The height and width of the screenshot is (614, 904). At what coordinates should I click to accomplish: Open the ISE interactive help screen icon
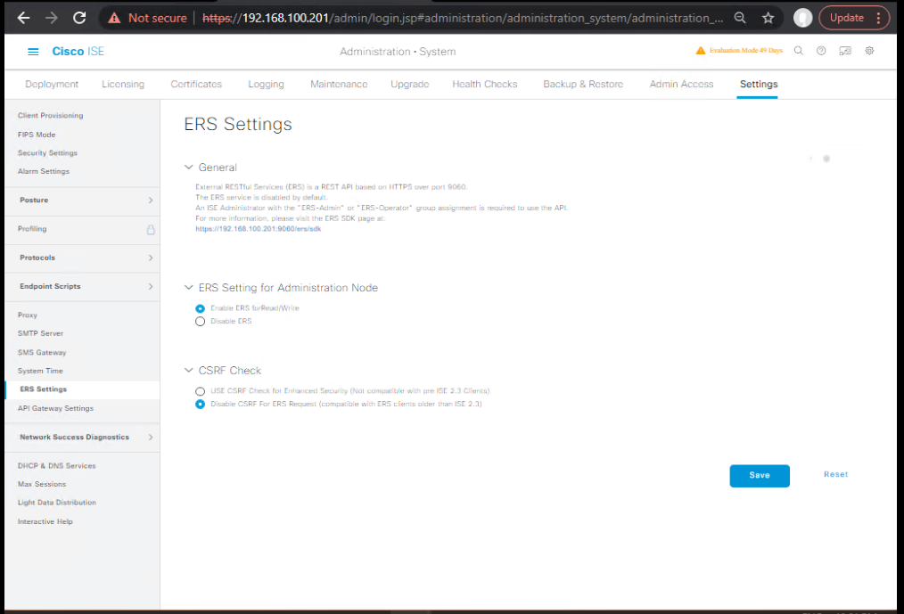click(845, 51)
